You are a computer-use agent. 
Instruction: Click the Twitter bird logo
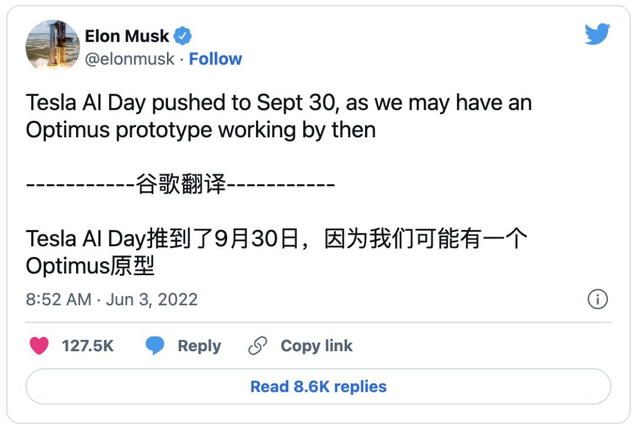597,35
